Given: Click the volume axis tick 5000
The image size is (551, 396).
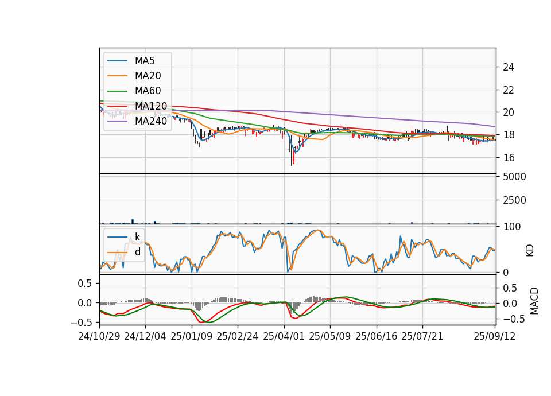Looking at the screenshot, I should coord(514,177).
